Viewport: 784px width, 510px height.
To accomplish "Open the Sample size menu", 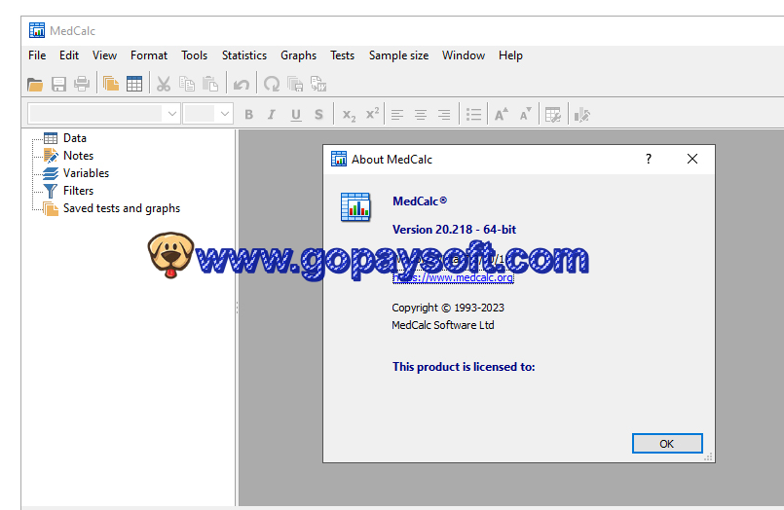I will (398, 55).
